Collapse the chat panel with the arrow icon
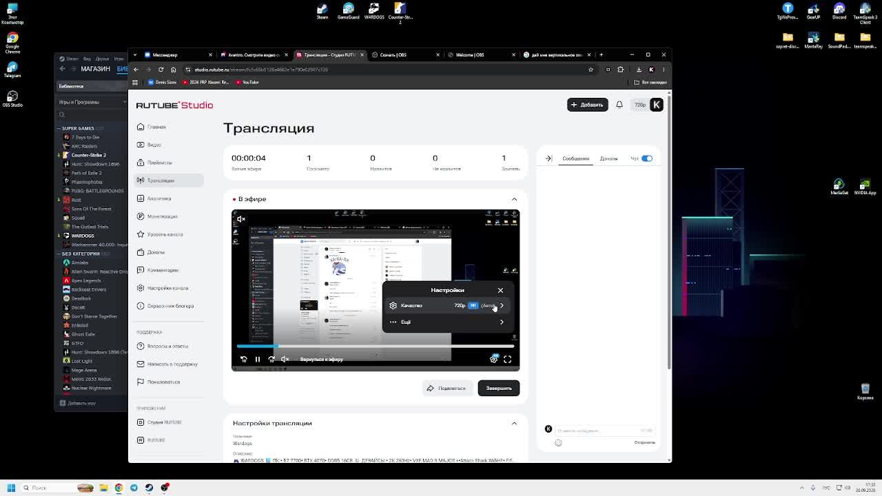882x496 pixels. pos(548,158)
